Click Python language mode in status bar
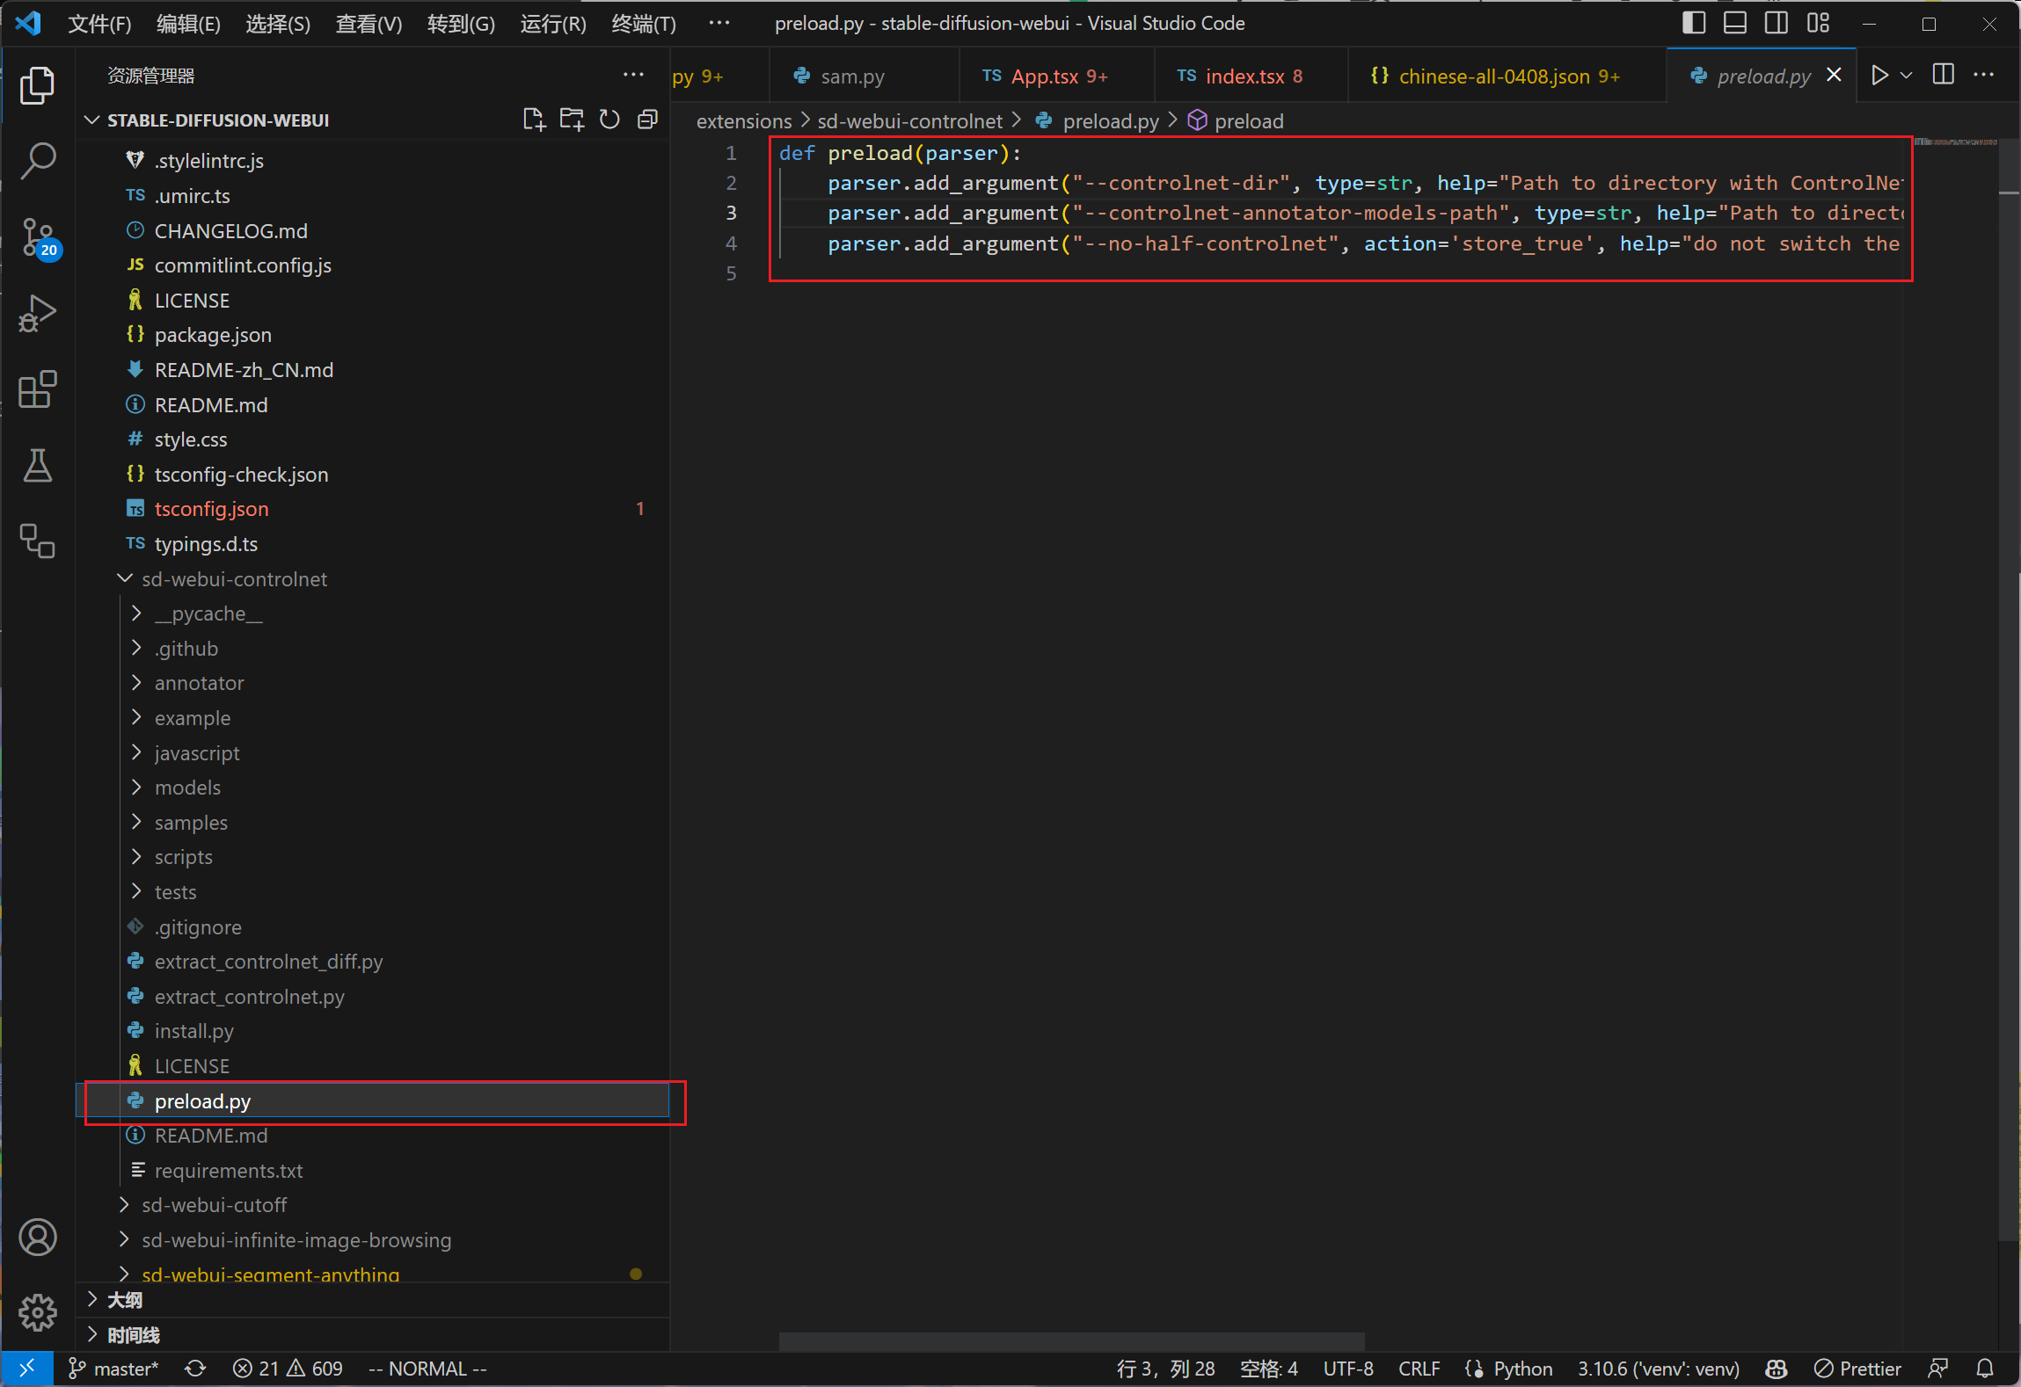 click(x=1521, y=1369)
